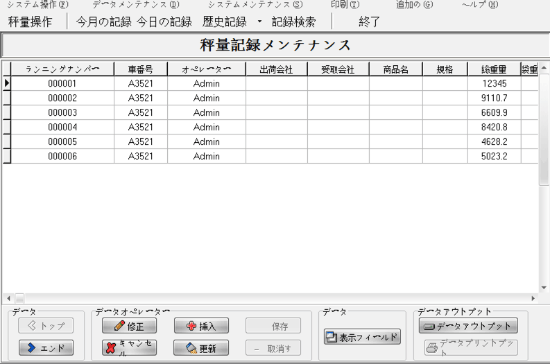This screenshot has height=364, width=550.
Task: Click the 保存 save button
Action: click(273, 326)
